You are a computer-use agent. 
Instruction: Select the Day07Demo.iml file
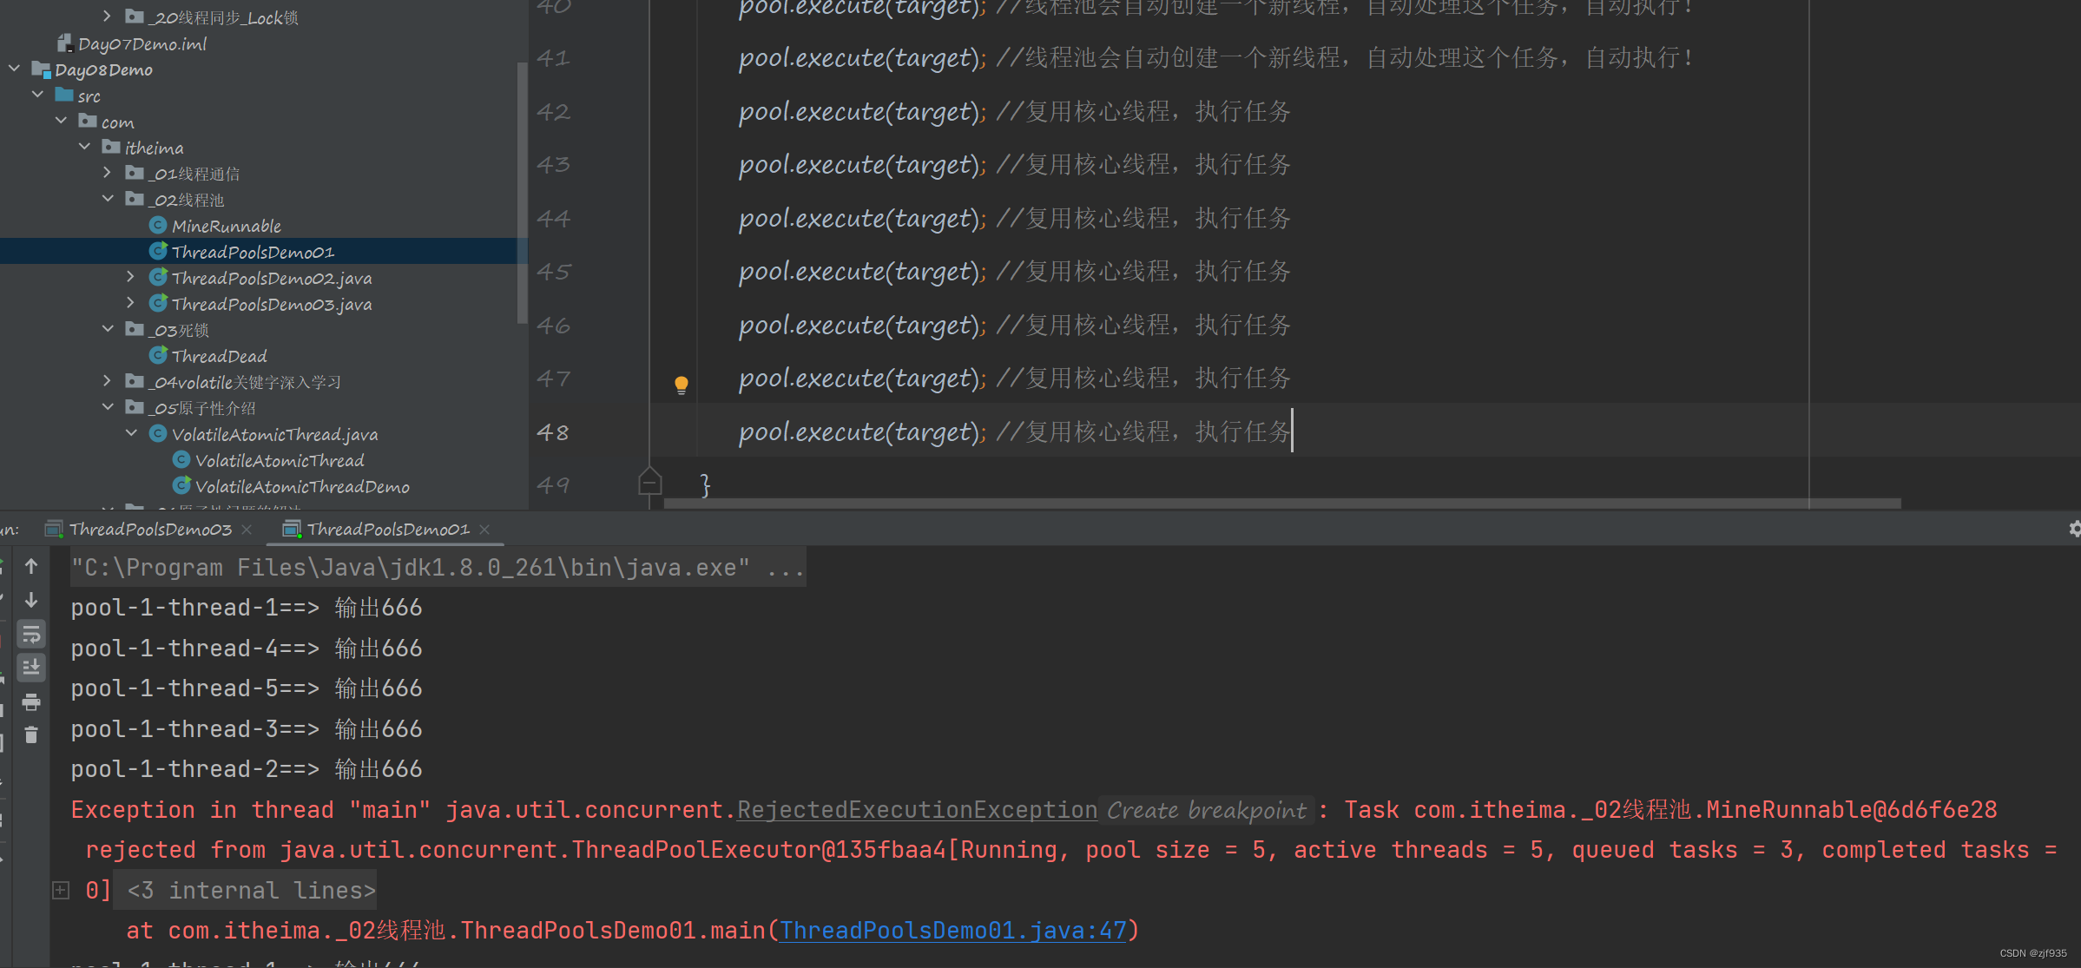[142, 43]
